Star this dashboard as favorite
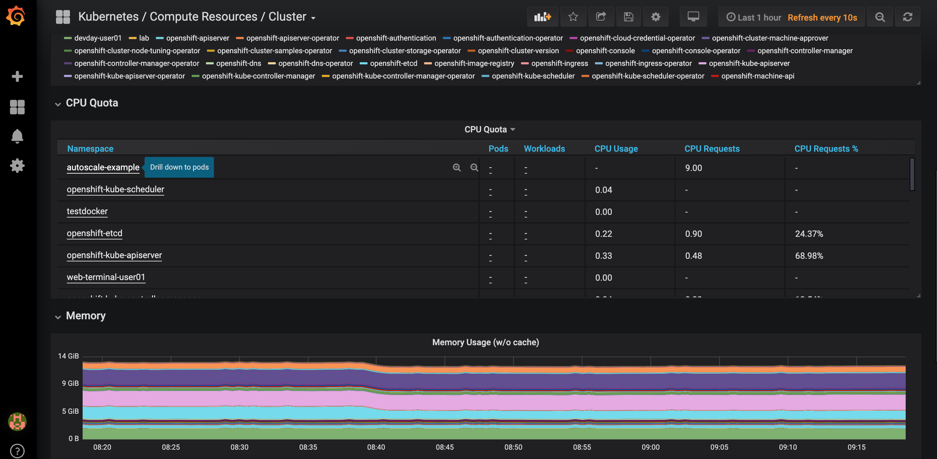 pyautogui.click(x=573, y=17)
